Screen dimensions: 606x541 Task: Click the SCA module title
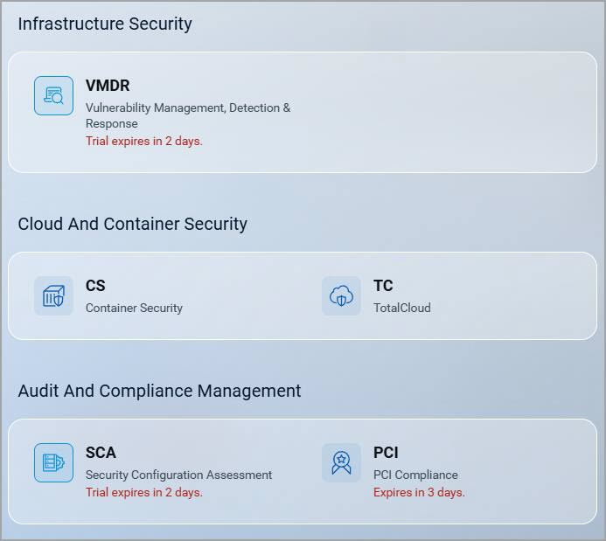point(101,453)
